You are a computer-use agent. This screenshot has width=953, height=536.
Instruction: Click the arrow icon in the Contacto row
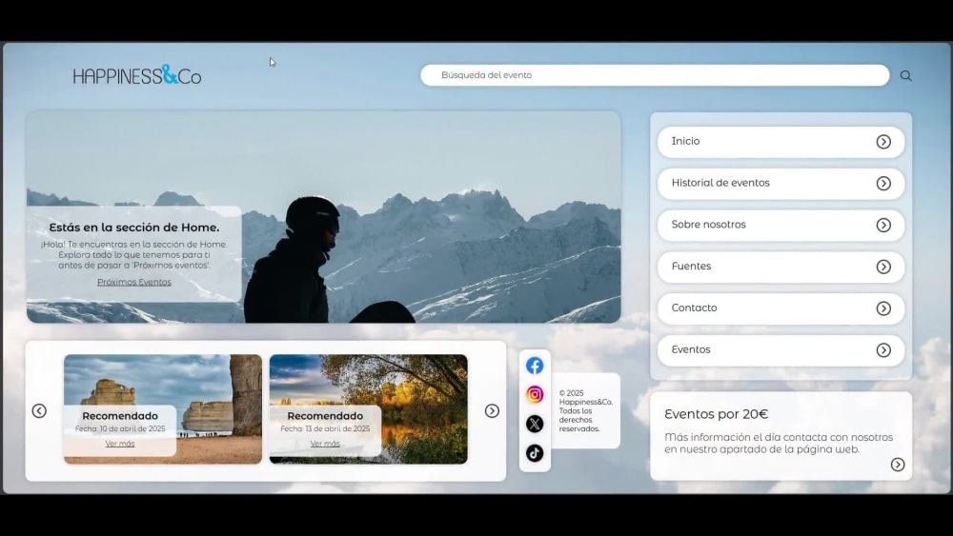coord(883,308)
